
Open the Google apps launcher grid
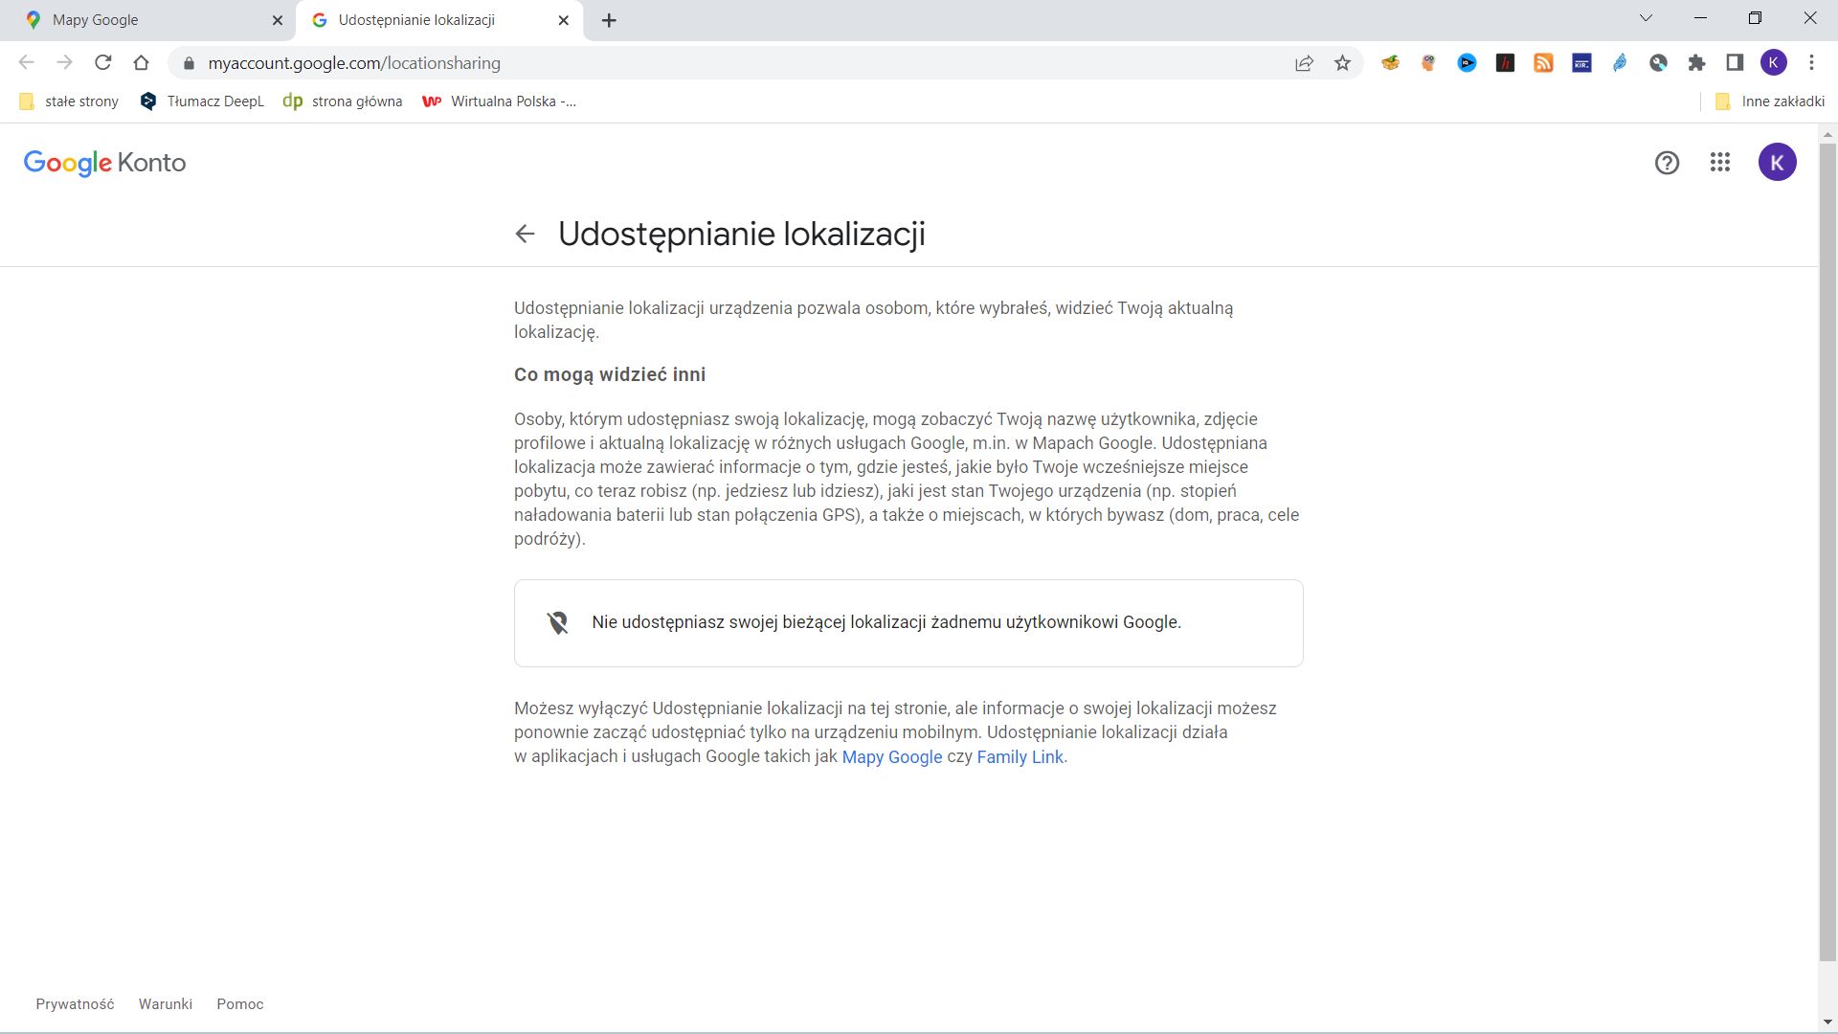tap(1720, 163)
